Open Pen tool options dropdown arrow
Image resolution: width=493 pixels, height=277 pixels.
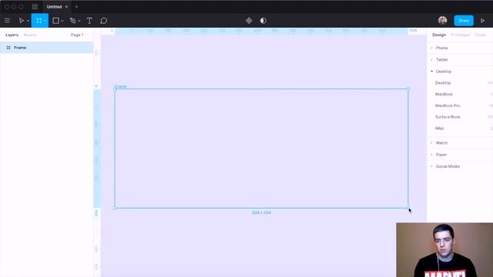coord(79,21)
